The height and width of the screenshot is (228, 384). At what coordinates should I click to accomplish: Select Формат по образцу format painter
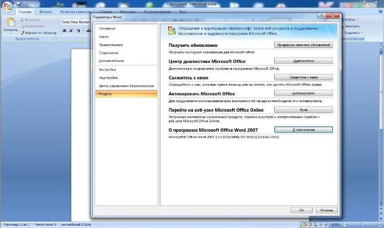38,33
